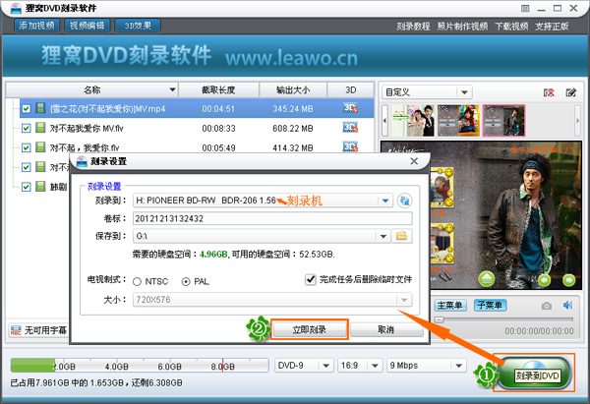Open the edit menu template pencil icon
The width and height of the screenshot is (590, 404).
pos(570,92)
